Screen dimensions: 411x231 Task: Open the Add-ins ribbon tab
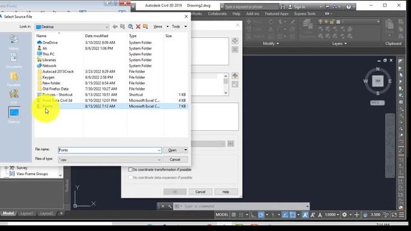click(x=252, y=13)
